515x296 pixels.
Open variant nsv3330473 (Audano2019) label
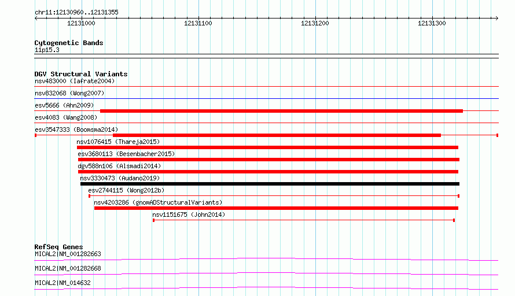[120, 178]
